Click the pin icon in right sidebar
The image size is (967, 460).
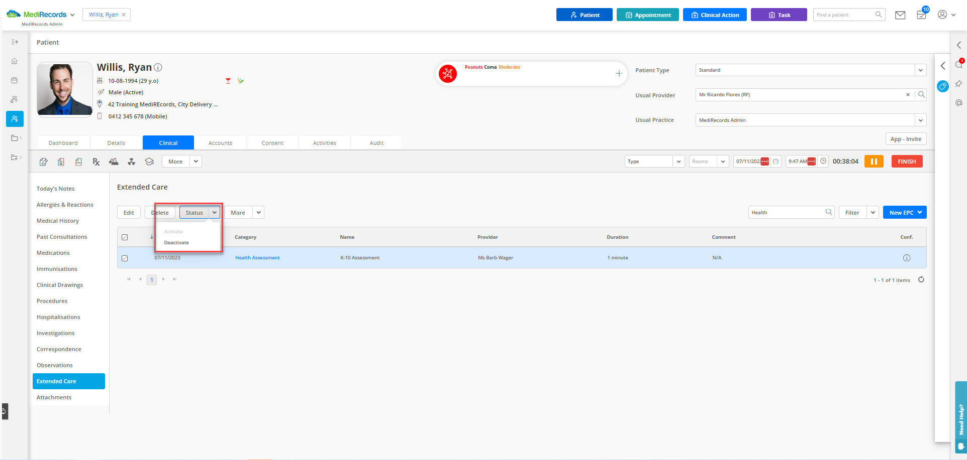tap(958, 84)
